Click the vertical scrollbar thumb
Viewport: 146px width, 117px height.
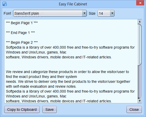(140, 45)
